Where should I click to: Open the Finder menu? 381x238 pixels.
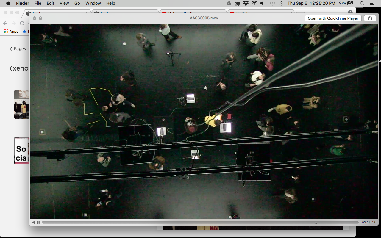[x=23, y=3]
